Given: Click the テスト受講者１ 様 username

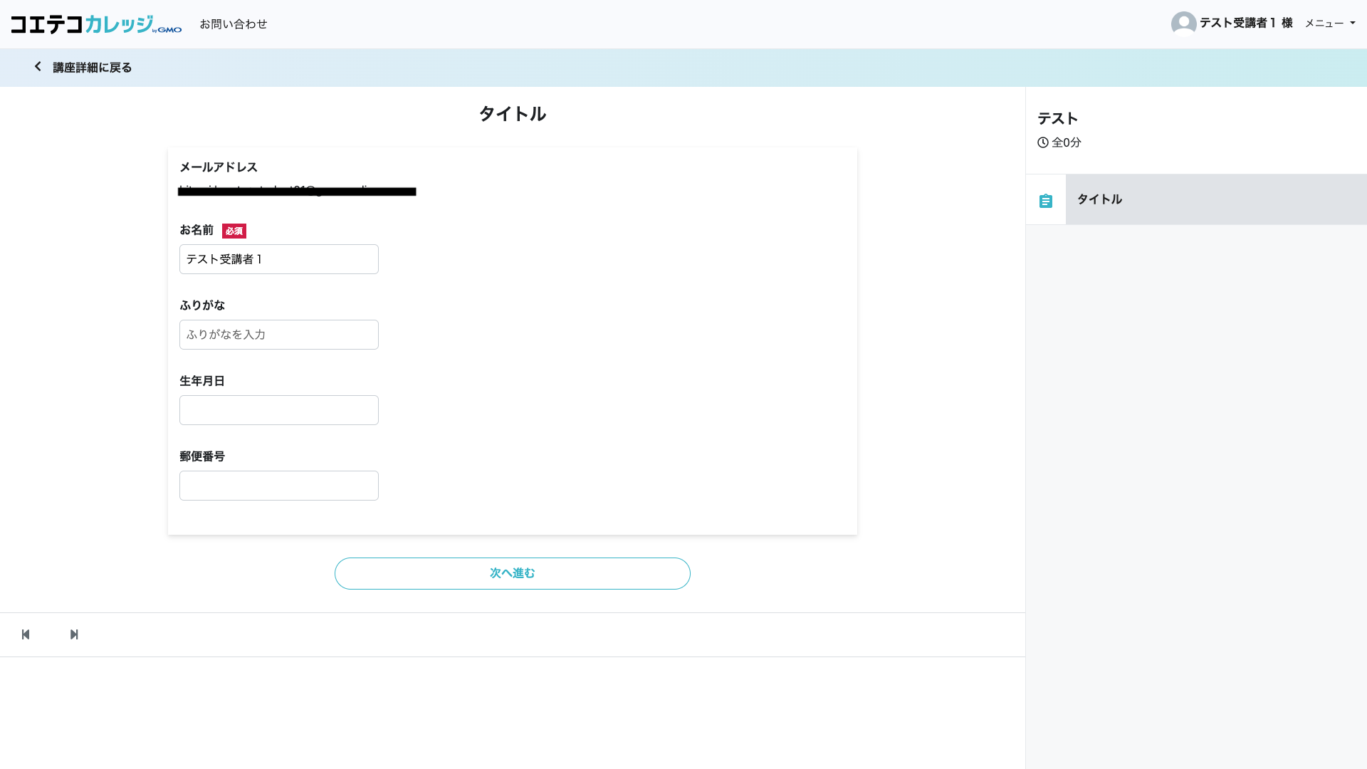Looking at the screenshot, I should pos(1245,23).
